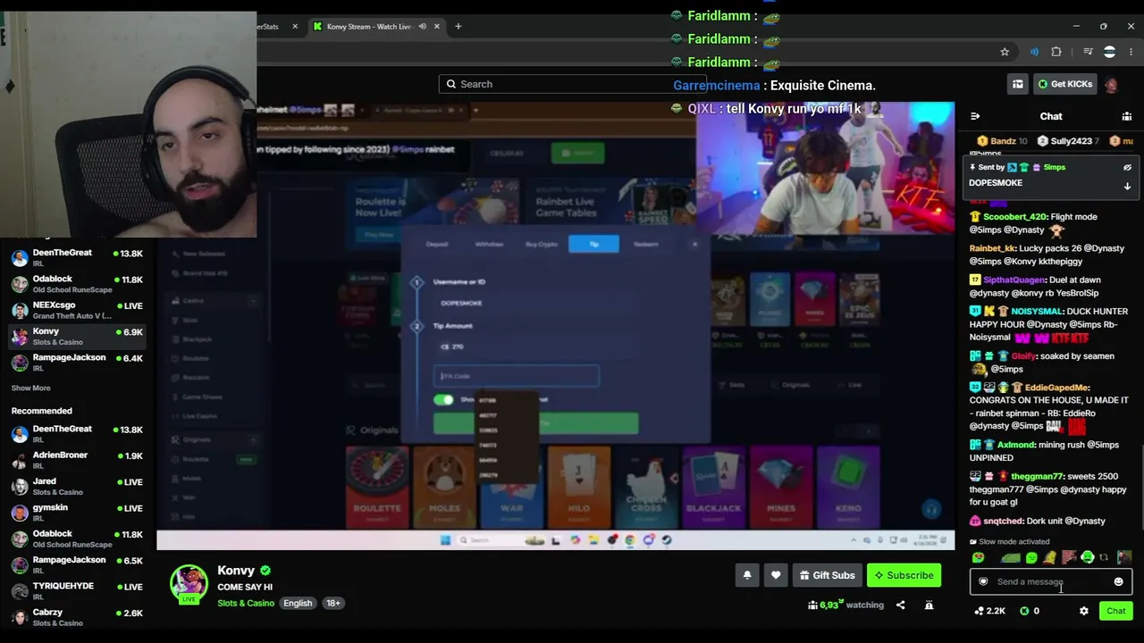Viewport: 1144px width, 643px height.
Task: Follow Konvy with the heart button
Action: point(776,575)
